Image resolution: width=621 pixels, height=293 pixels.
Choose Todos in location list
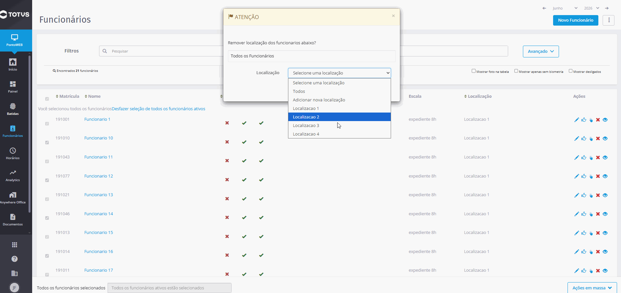[x=340, y=91]
